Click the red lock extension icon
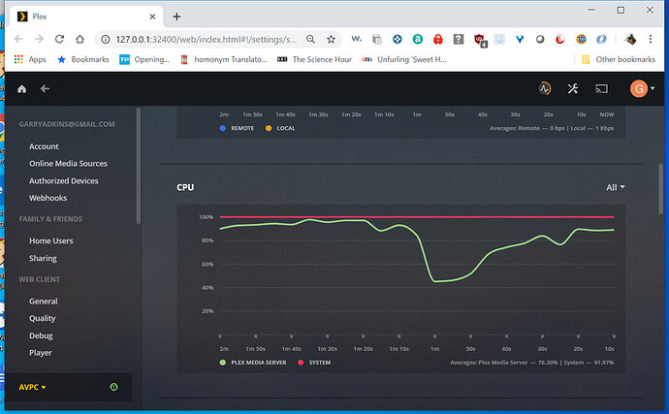669x414 pixels. tap(437, 39)
